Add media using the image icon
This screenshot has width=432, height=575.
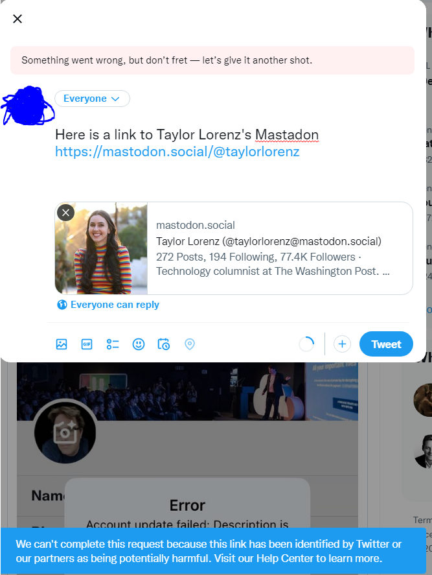pos(62,344)
